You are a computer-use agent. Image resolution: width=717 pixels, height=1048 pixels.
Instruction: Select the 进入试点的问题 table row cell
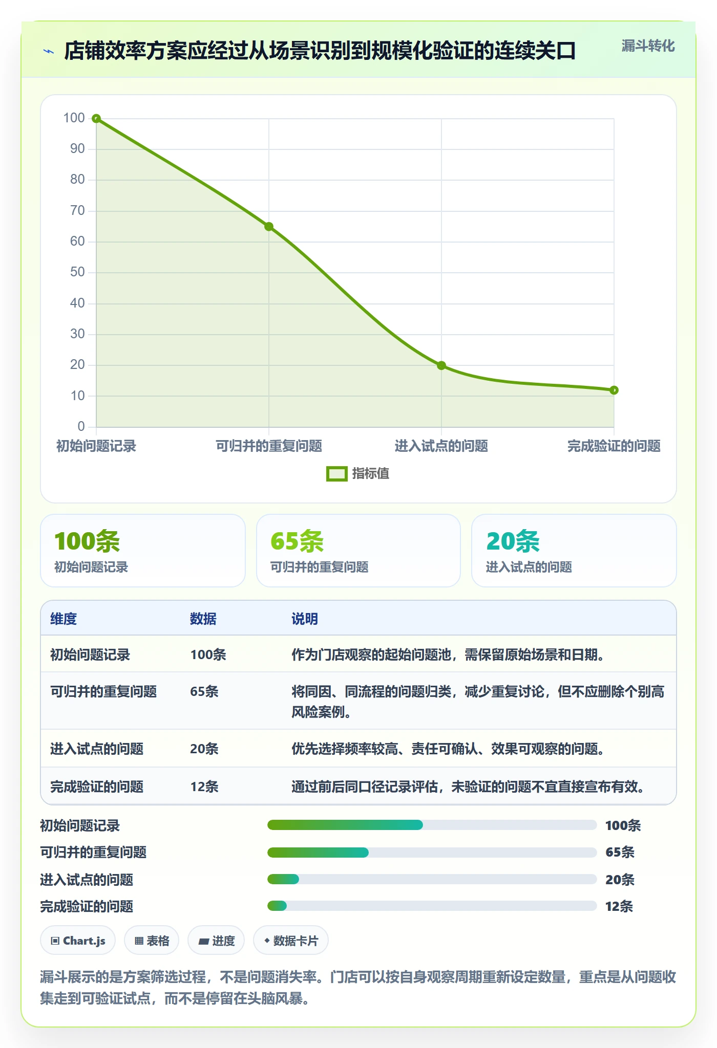point(97,749)
